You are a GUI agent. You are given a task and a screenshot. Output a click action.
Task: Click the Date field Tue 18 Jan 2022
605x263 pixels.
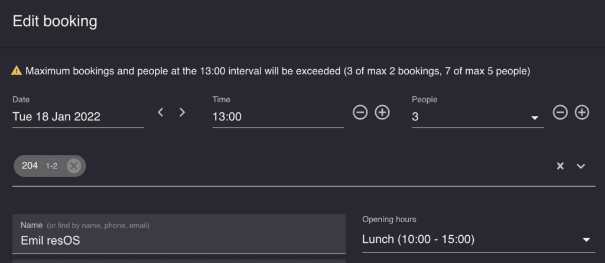[79, 116]
